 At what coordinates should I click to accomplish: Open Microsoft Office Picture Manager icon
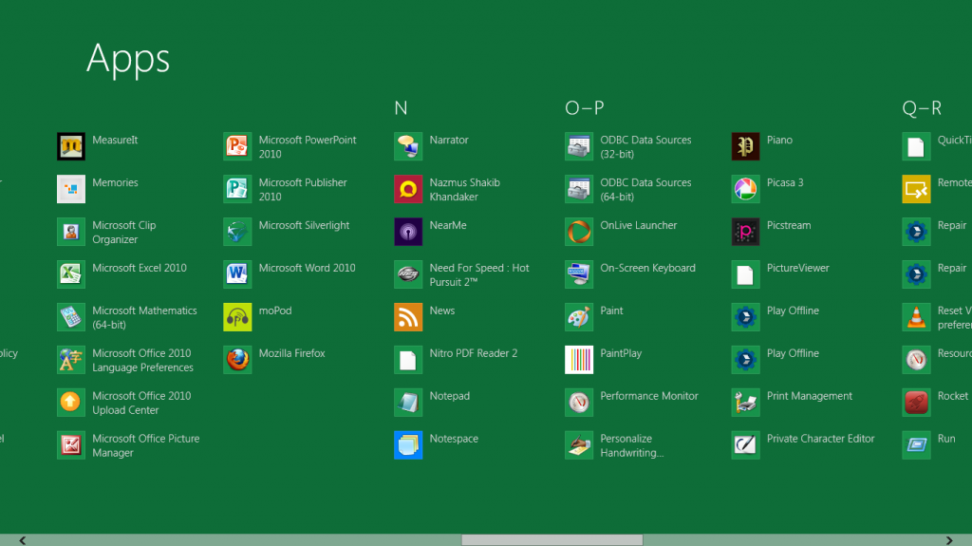(70, 444)
